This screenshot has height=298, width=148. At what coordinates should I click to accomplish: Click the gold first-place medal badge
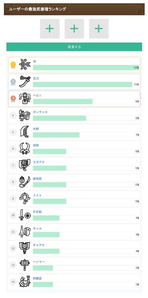pyautogui.click(x=13, y=65)
